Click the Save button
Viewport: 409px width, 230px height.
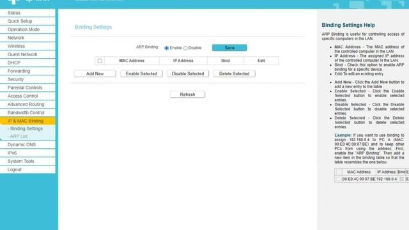point(229,48)
